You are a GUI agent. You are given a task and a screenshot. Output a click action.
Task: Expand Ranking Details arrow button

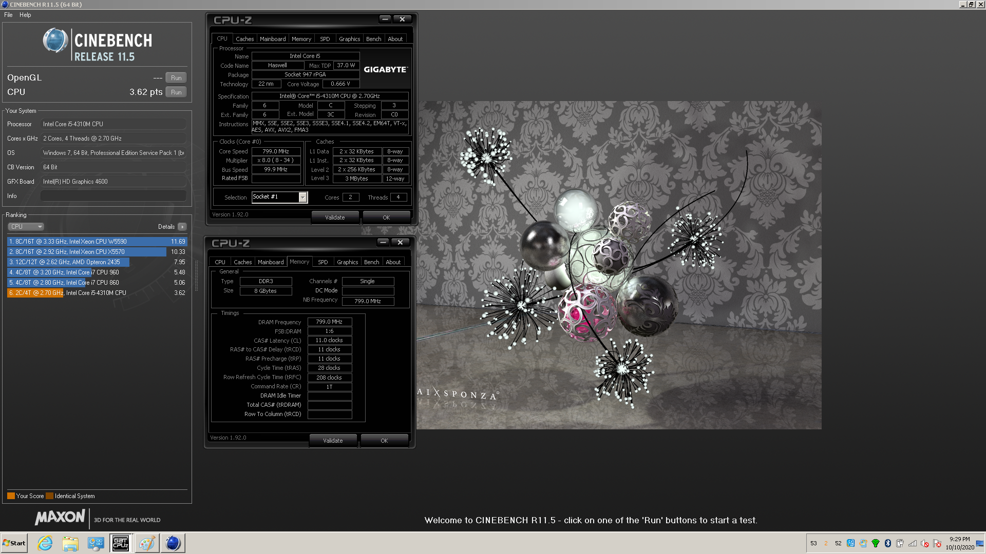tap(182, 227)
